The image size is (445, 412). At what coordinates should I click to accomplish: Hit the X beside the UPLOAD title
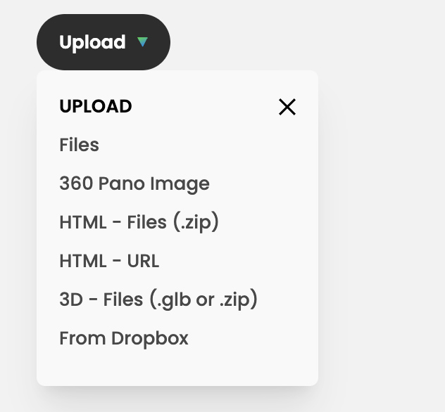click(x=287, y=107)
